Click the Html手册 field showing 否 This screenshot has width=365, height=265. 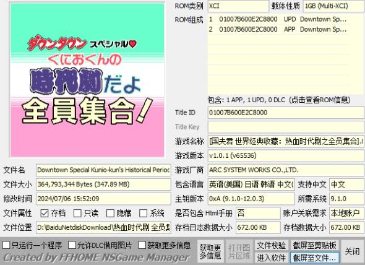coord(258,213)
